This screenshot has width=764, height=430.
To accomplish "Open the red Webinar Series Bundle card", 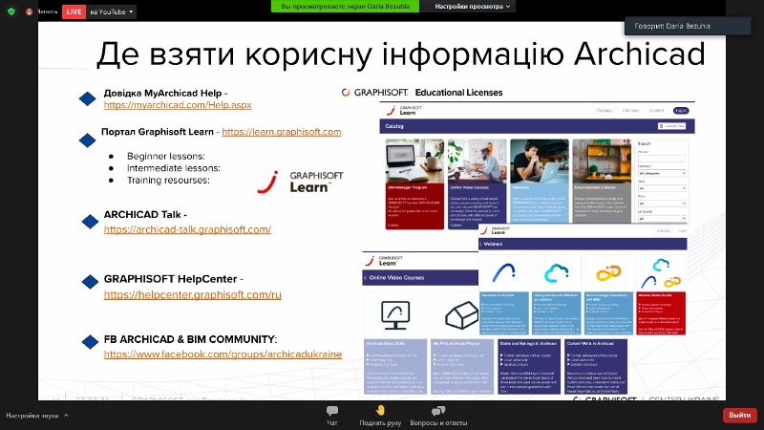I will click(661, 313).
